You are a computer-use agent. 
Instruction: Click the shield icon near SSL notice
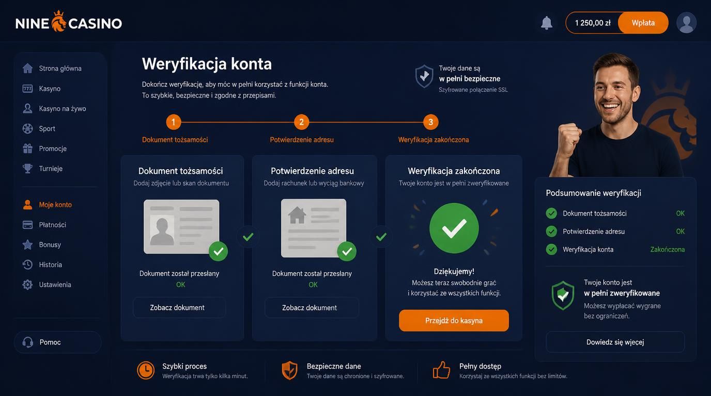[424, 76]
